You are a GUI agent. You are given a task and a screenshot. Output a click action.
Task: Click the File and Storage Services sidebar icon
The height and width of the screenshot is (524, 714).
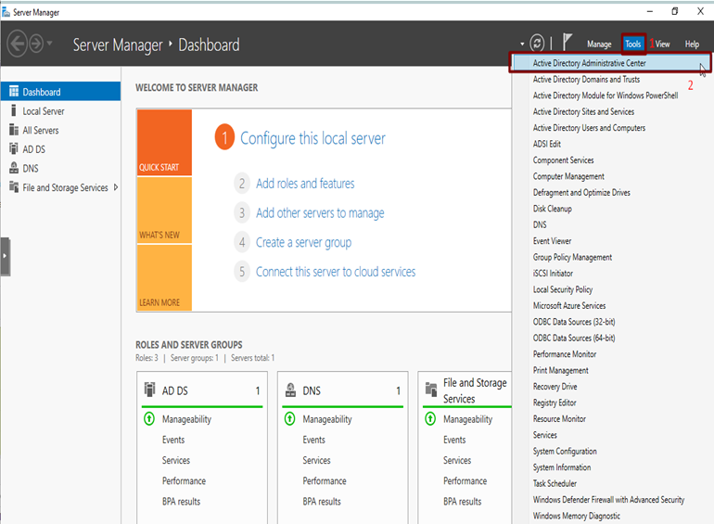click(x=14, y=186)
